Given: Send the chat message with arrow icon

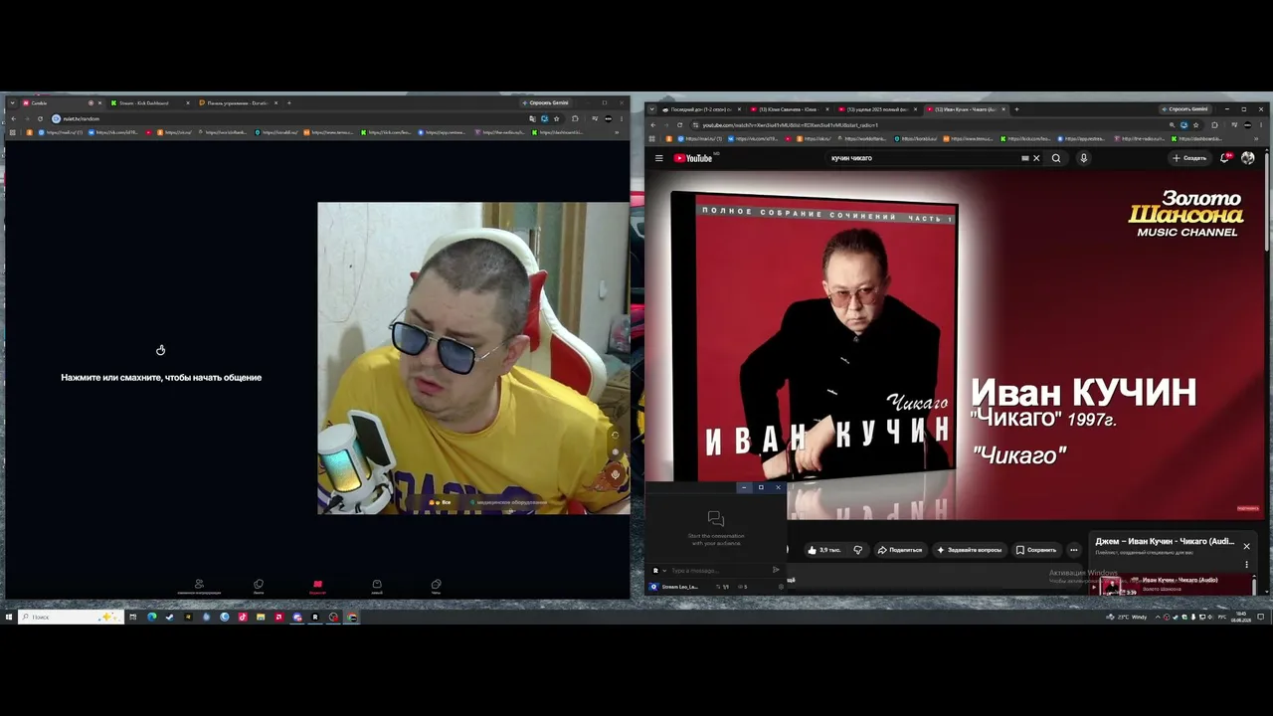Looking at the screenshot, I should coord(776,570).
